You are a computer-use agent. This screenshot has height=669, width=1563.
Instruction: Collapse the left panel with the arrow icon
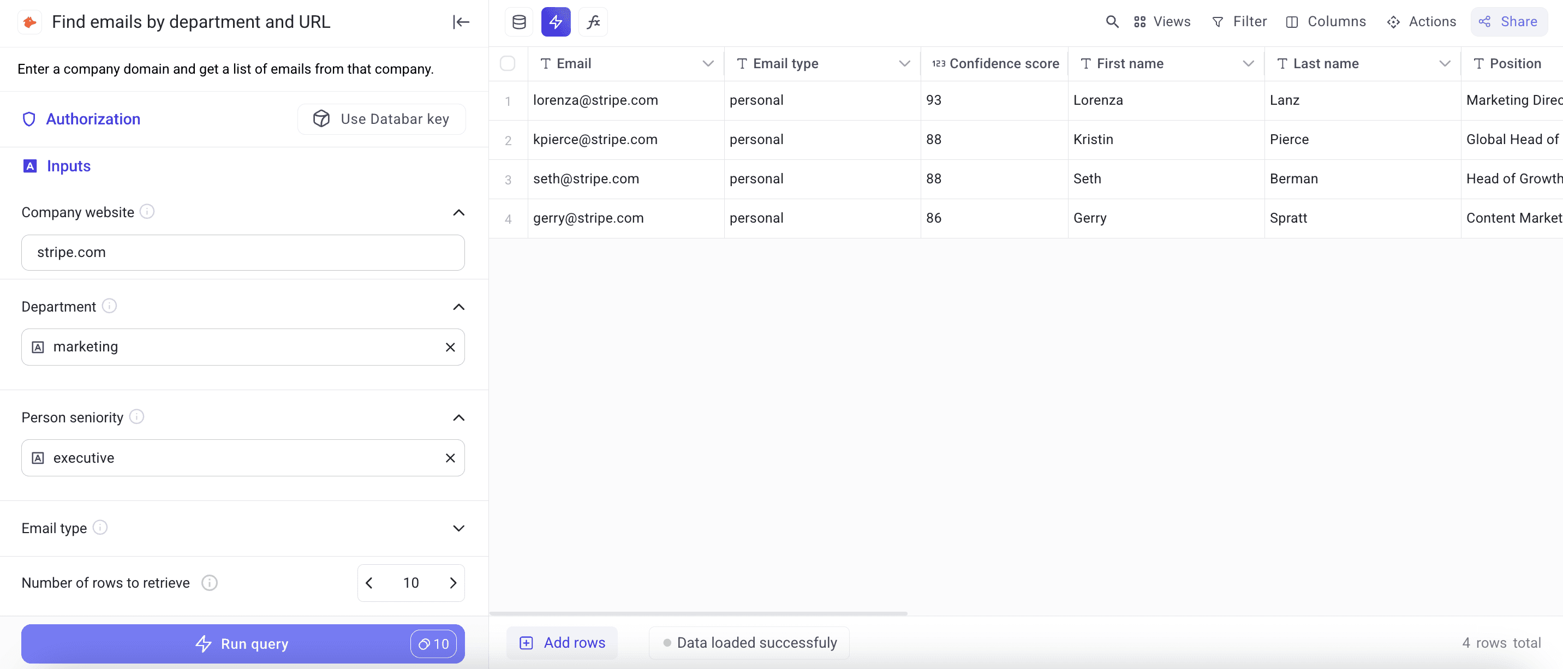(x=461, y=22)
